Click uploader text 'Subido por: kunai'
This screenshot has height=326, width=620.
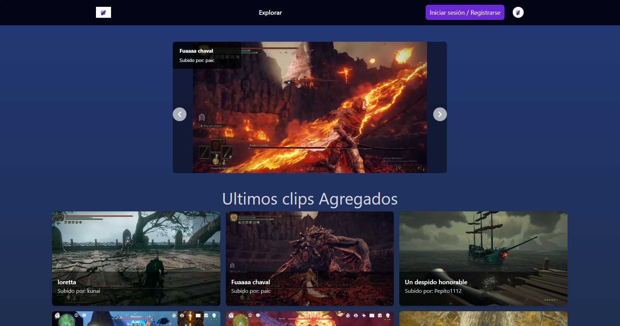pyautogui.click(x=79, y=291)
